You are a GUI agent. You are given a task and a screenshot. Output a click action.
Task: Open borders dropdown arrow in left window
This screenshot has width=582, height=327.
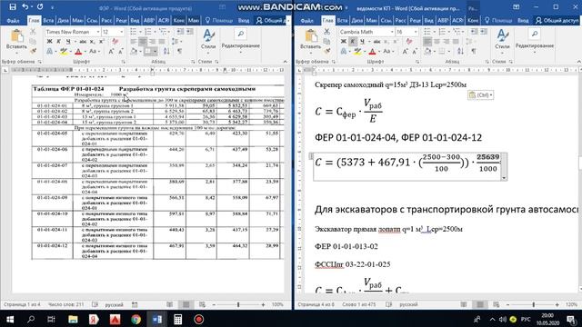tap(155, 52)
